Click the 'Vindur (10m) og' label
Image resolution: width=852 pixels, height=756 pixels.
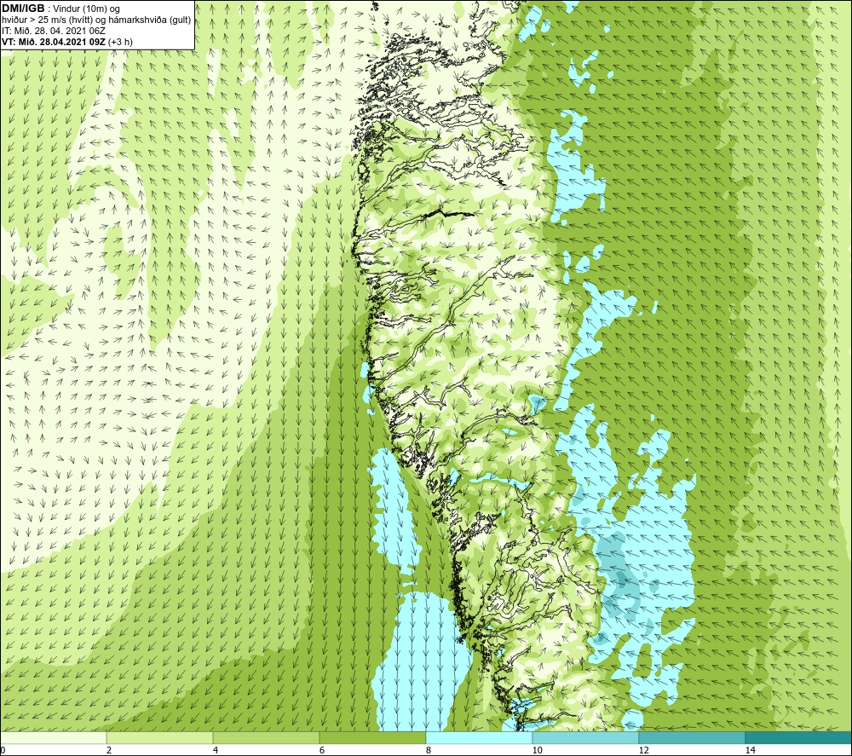coord(86,9)
